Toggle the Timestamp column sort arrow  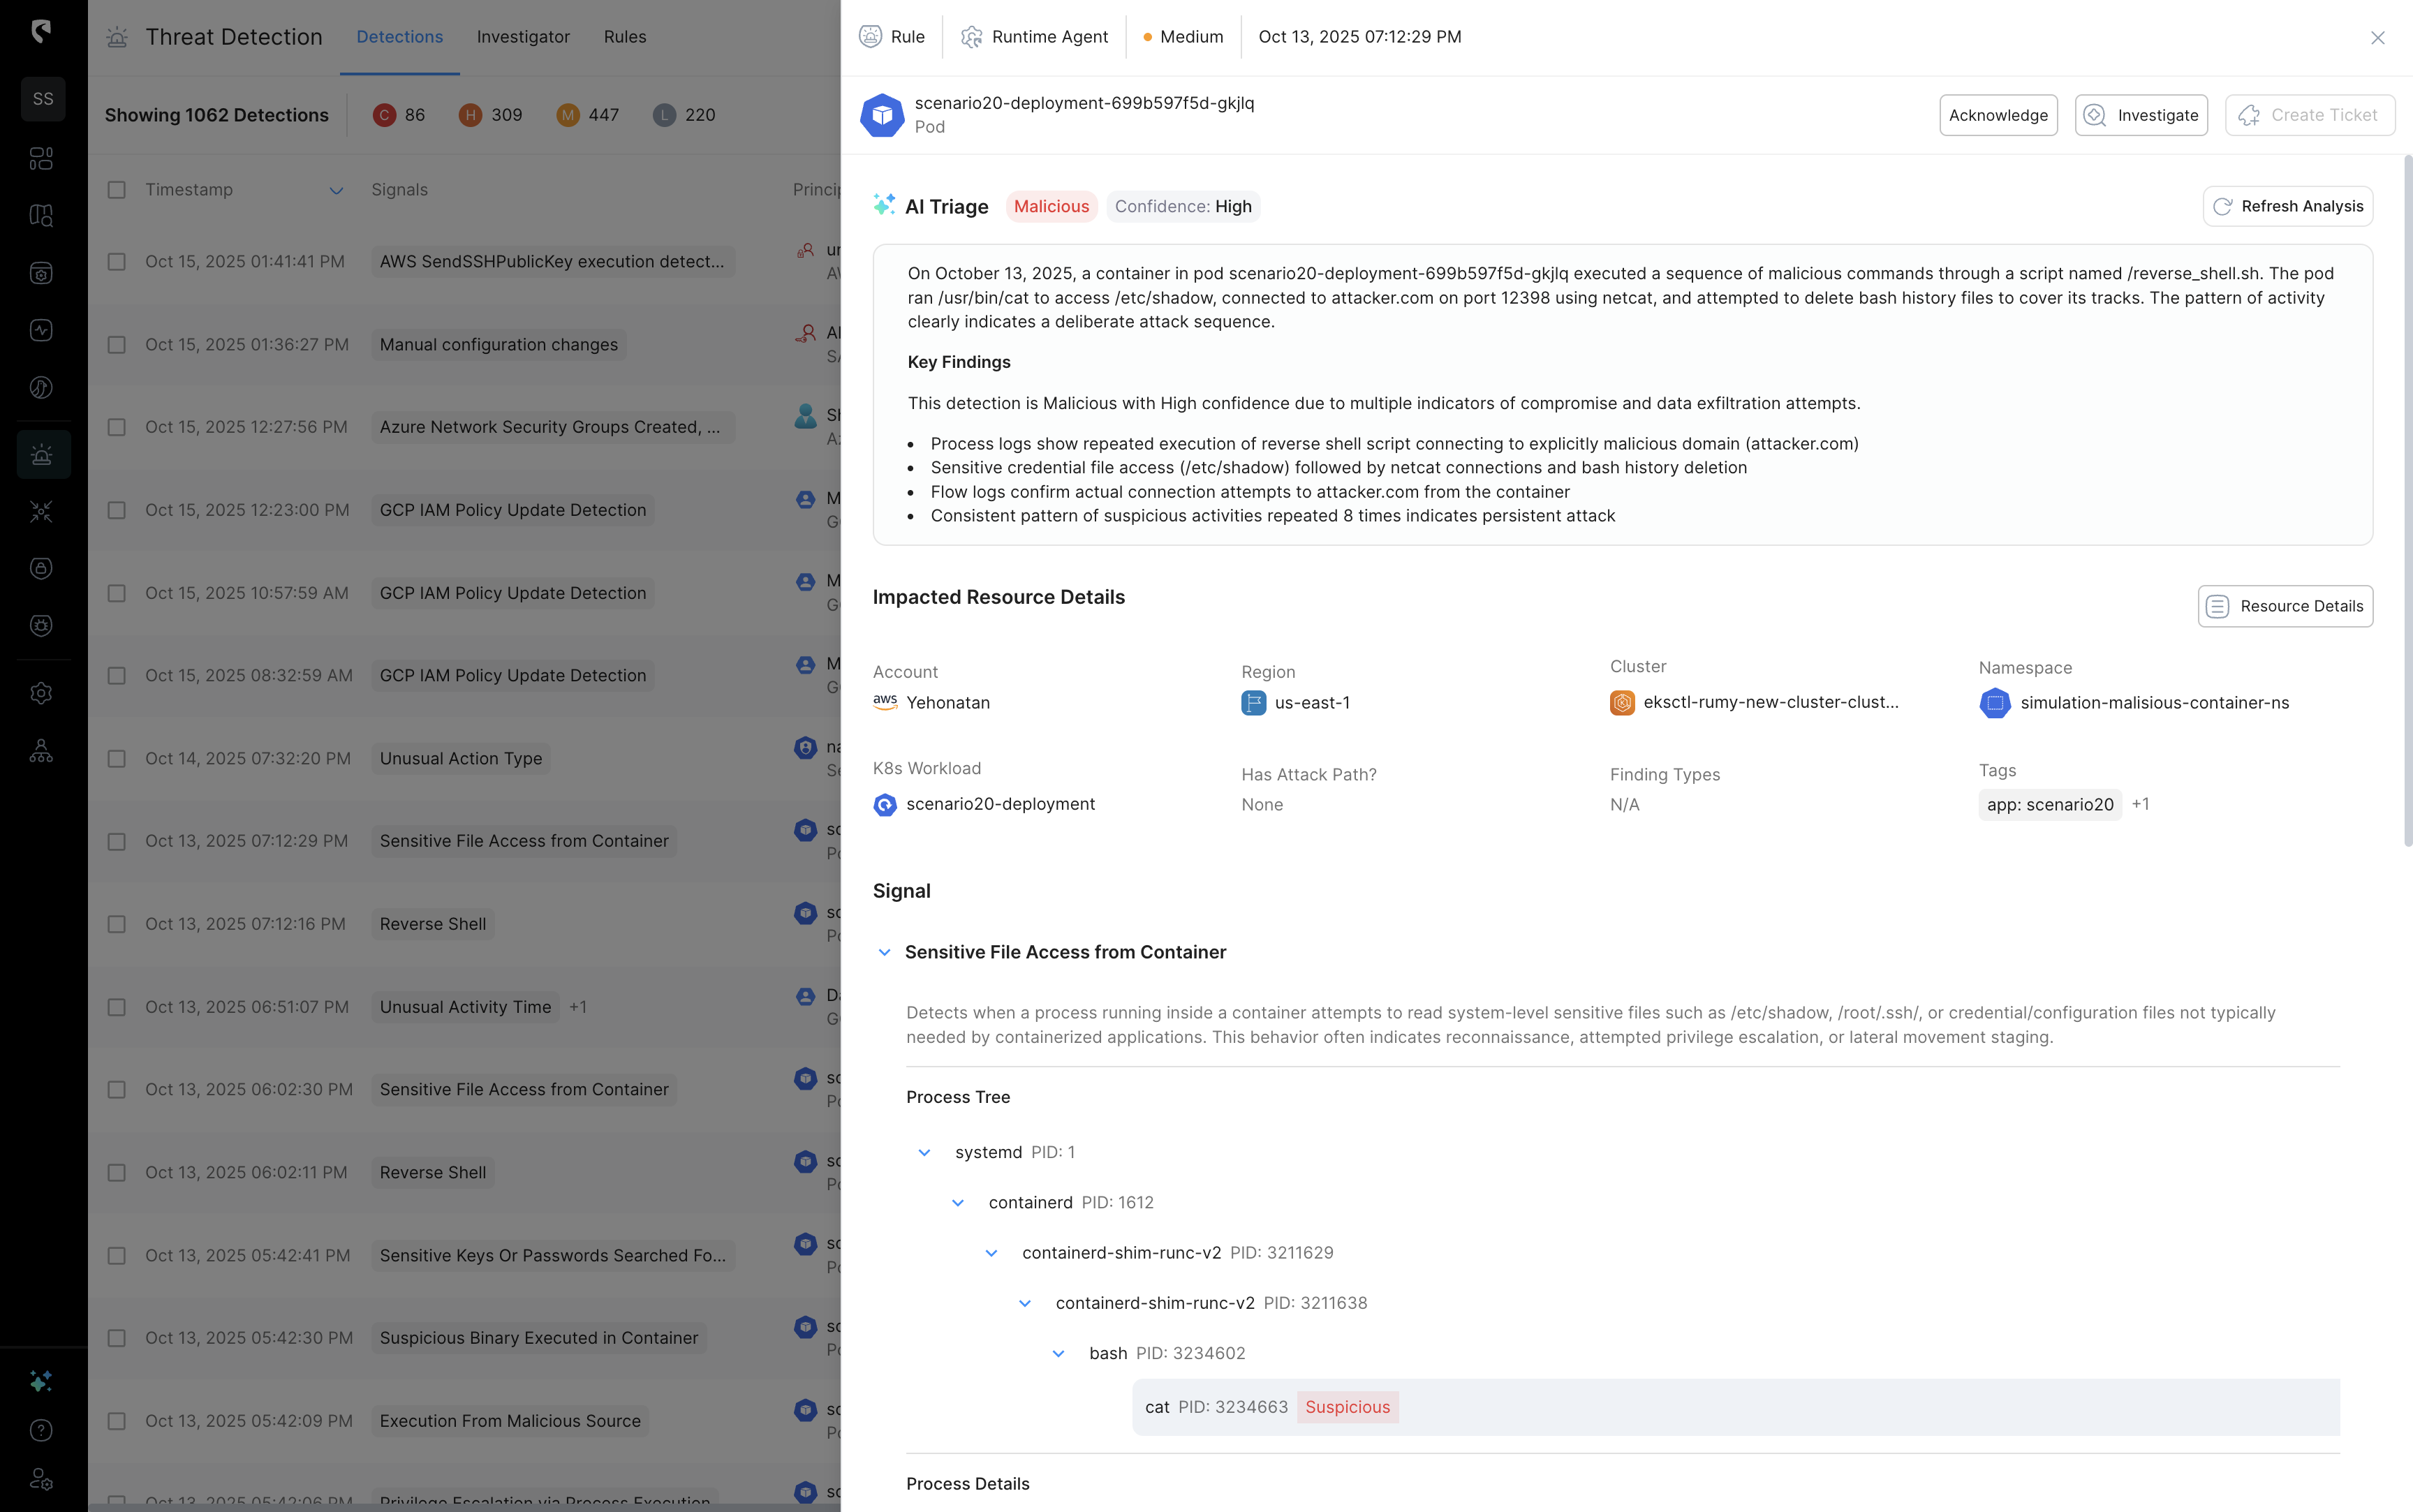(336, 190)
